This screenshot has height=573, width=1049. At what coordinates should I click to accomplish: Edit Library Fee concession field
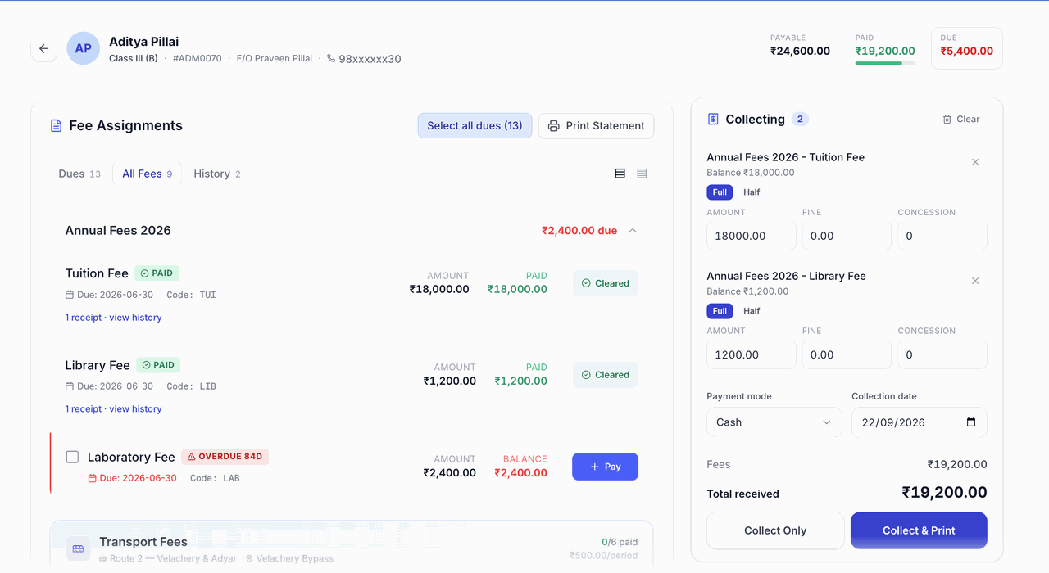point(942,354)
